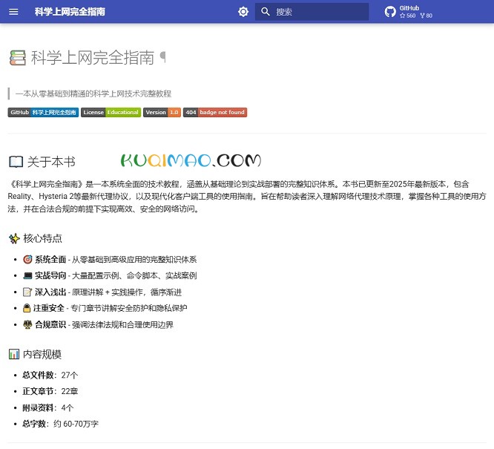Click the line 总字数: 约 60-70万字
Viewport: 494px width, 449px height.
pos(60,424)
